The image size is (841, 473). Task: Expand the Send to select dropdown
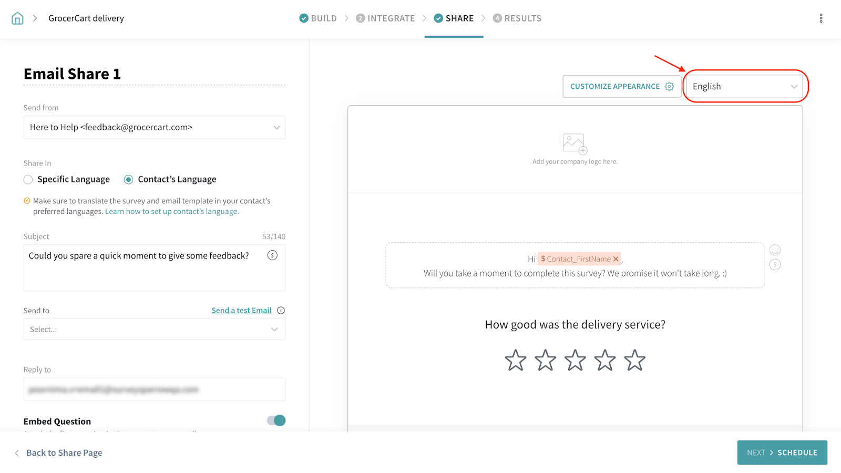[154, 330]
